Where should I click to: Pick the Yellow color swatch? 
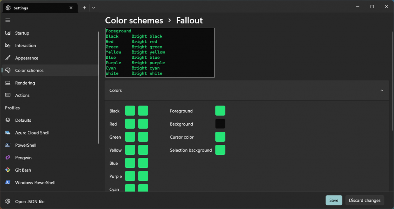pos(130,150)
